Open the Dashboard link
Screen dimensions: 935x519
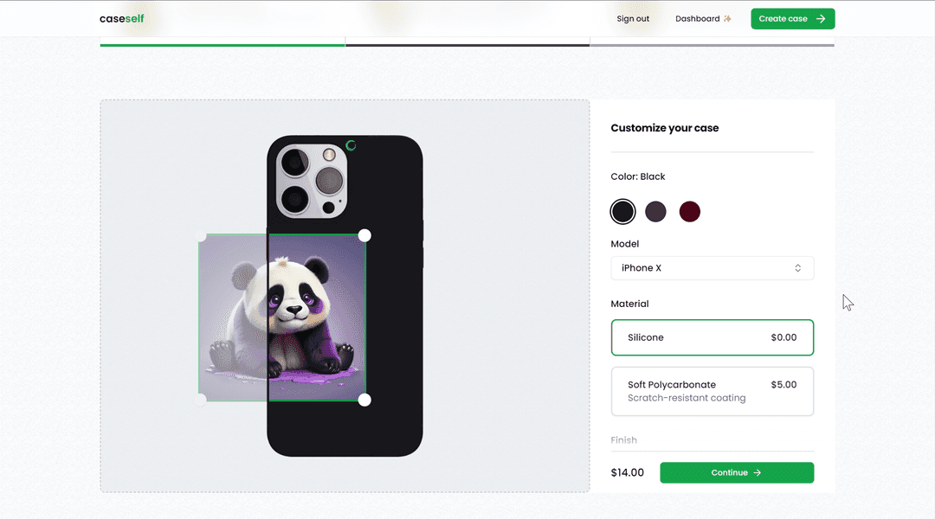698,19
